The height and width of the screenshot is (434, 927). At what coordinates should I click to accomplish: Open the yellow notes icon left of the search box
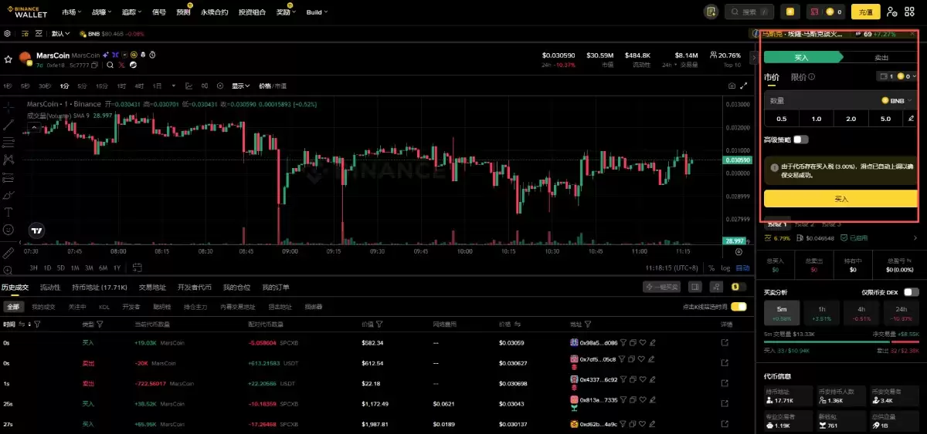(x=711, y=12)
